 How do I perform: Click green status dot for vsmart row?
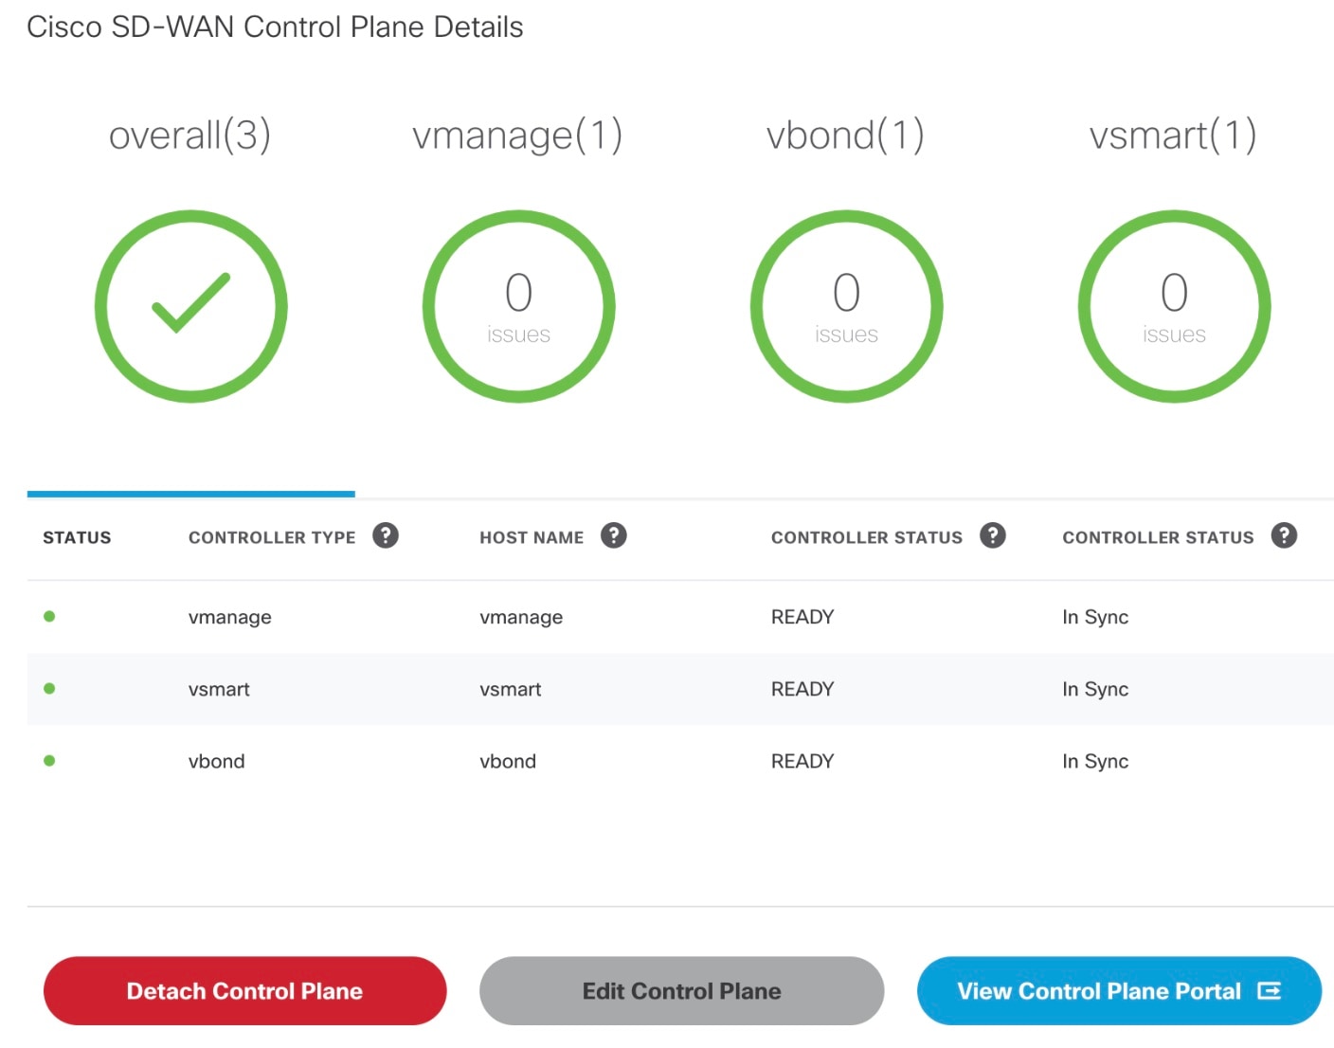tap(49, 689)
